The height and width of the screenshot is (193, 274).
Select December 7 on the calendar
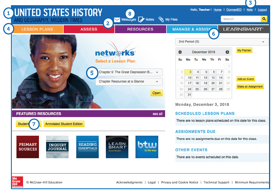pyautogui.click(x=220, y=72)
